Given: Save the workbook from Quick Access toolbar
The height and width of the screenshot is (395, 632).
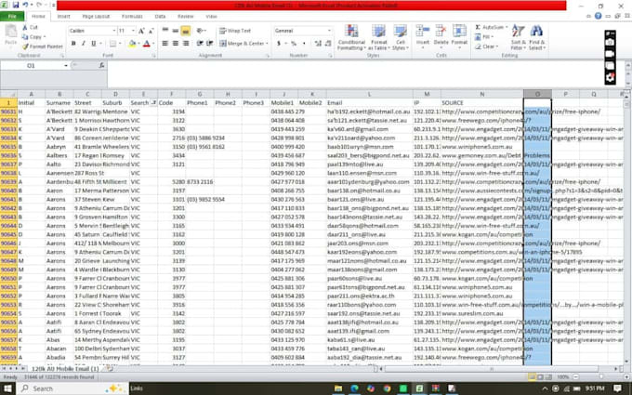Looking at the screenshot, I should pos(16,6).
